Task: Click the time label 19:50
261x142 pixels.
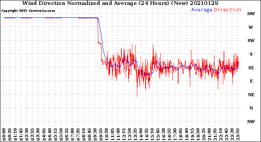Action: 198,134
